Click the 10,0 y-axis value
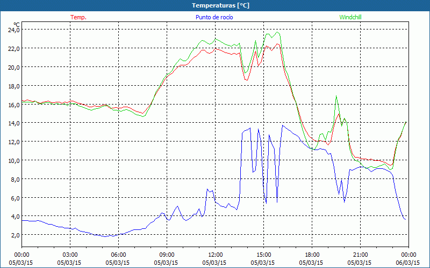 click(14, 160)
